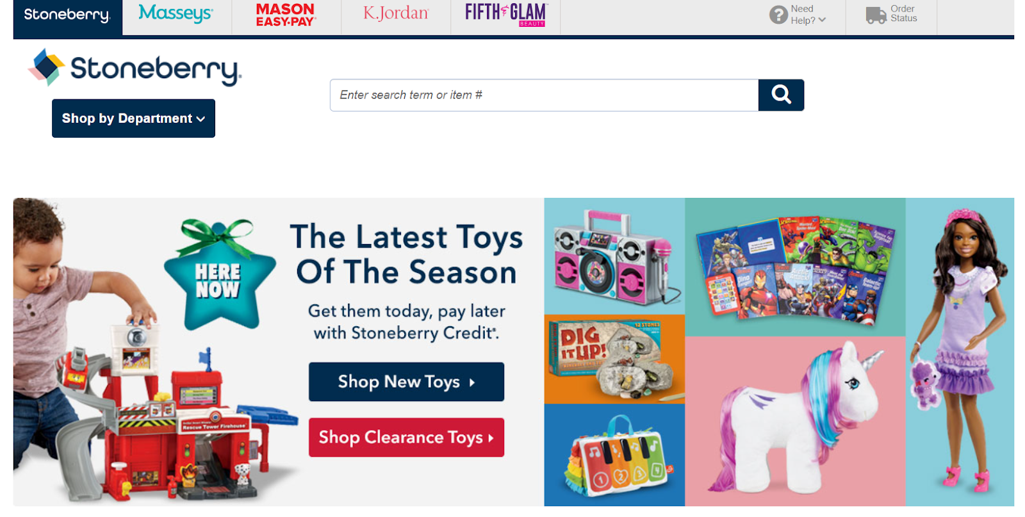
Task: Click the Marvel storybooks image
Action: pos(795,267)
